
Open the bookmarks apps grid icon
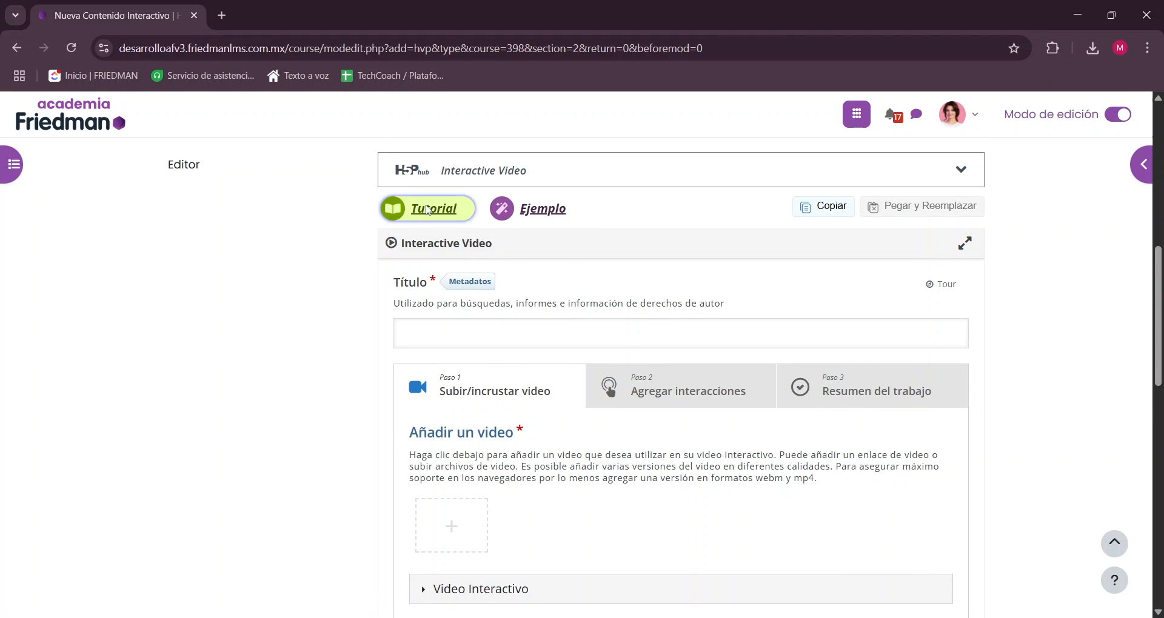(19, 76)
